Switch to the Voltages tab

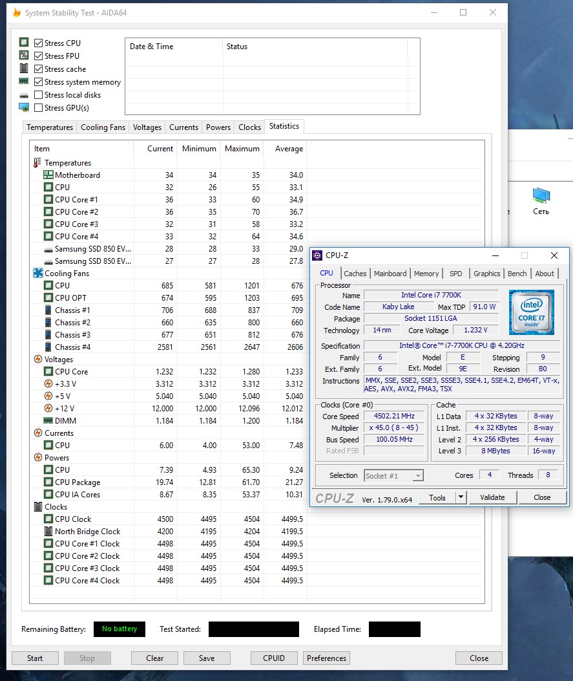coord(147,127)
